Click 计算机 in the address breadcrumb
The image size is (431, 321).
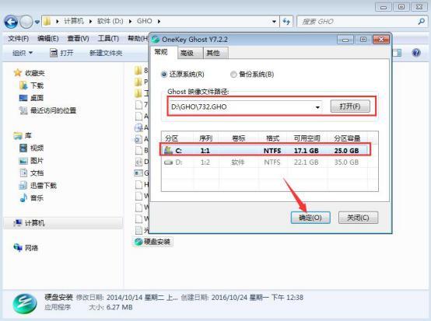pyautogui.click(x=74, y=21)
